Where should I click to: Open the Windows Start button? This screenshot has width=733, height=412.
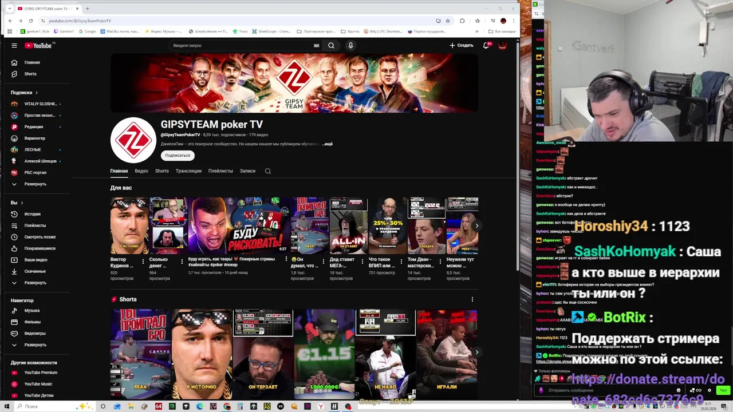point(7,406)
